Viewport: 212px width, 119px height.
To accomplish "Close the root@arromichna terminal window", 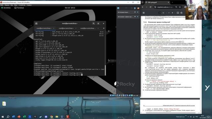I will pyautogui.click(x=104, y=23).
